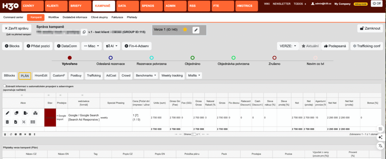386x159 pixels.
Task: Click the page number input field
Action: pyautogui.click(x=194, y=134)
